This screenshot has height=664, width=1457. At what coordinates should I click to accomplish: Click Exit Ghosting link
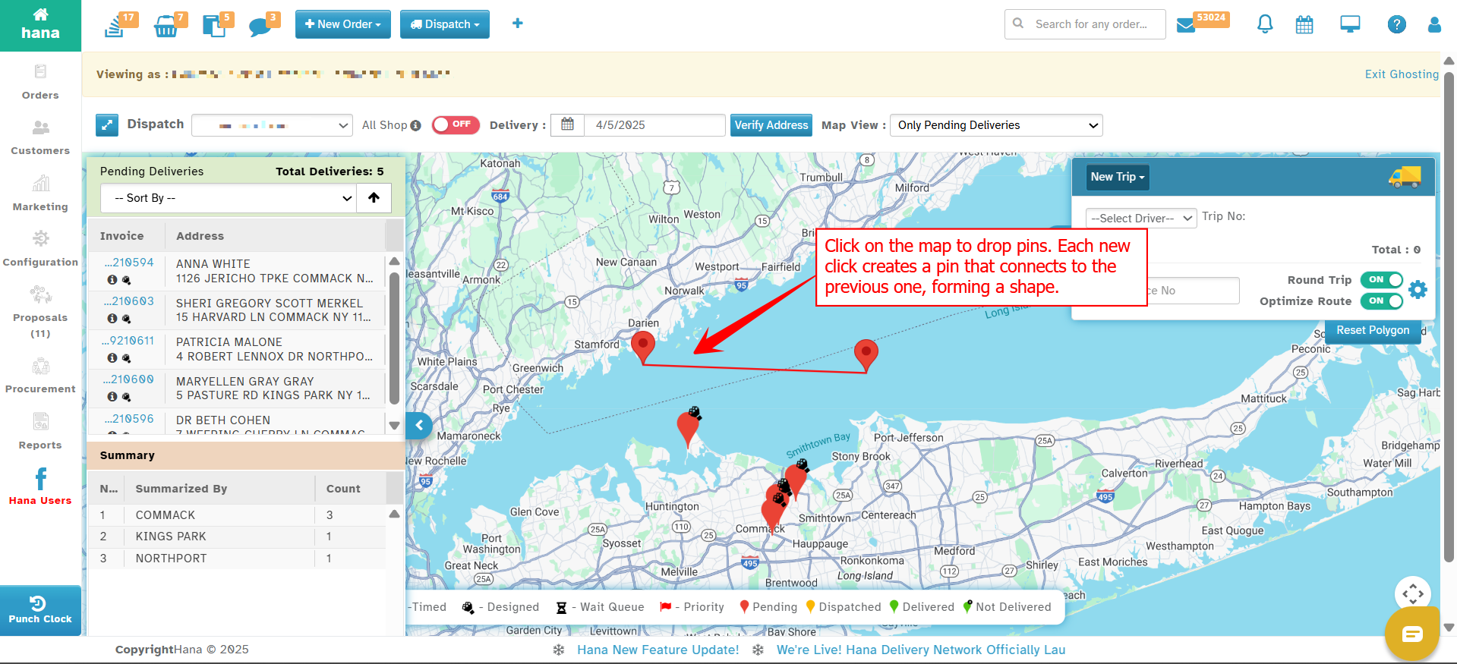[x=1402, y=74]
